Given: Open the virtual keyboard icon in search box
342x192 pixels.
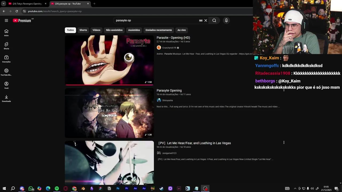Looking at the screenshot, I should click(x=201, y=21).
